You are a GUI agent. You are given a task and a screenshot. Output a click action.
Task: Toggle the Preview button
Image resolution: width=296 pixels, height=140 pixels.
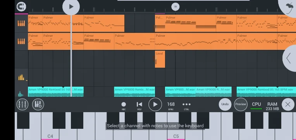pos(241,104)
